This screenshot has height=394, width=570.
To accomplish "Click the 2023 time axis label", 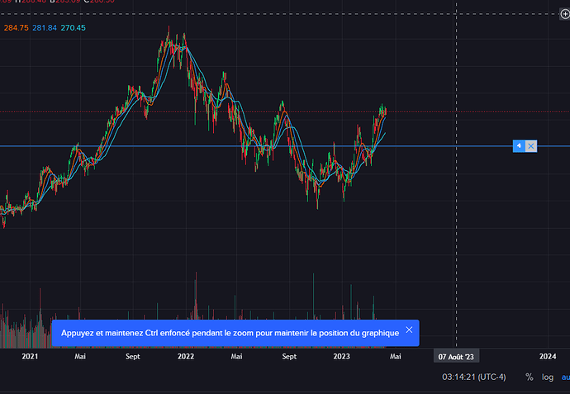I will pyautogui.click(x=342, y=357).
